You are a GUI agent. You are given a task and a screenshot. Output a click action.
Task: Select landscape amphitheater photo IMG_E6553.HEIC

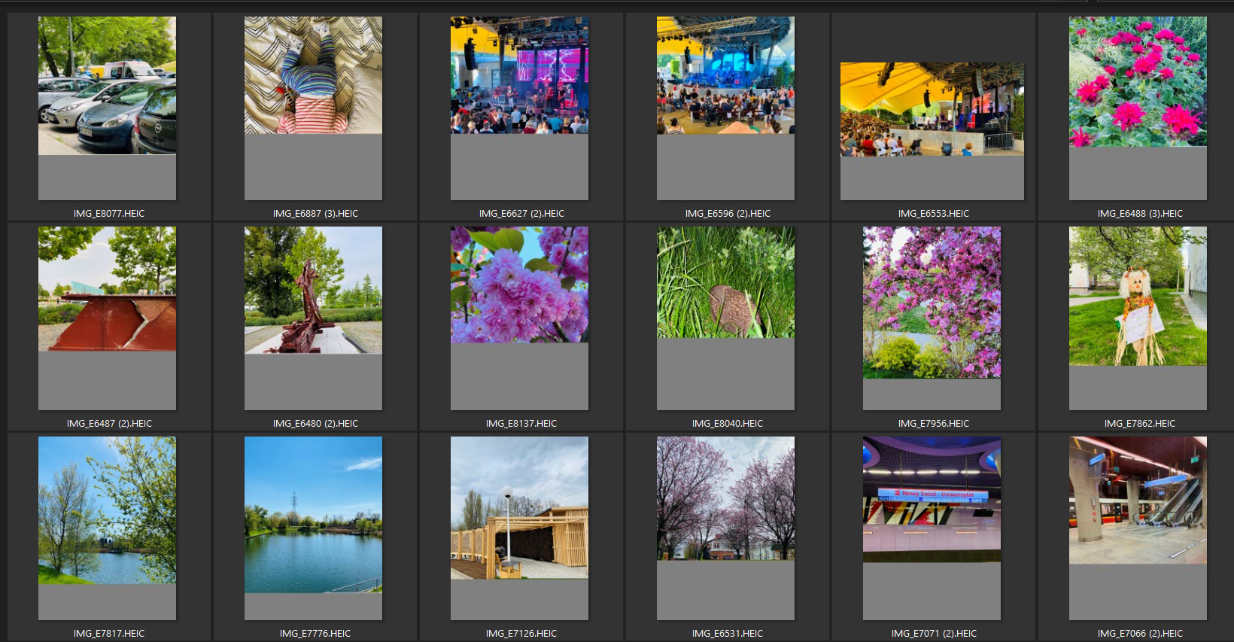point(932,109)
